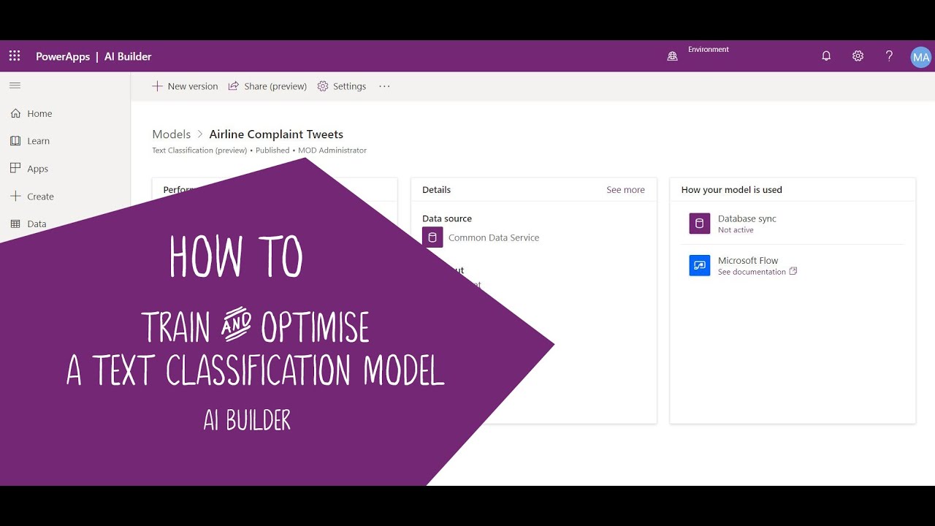Open the See documentation link
Image resolution: width=935 pixels, height=526 pixels.
click(x=752, y=272)
